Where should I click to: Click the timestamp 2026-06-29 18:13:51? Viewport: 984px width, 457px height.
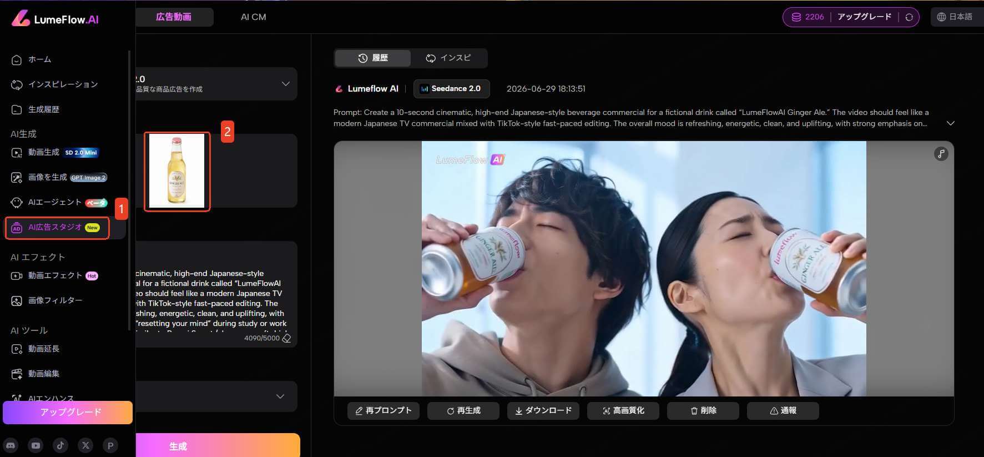click(546, 88)
